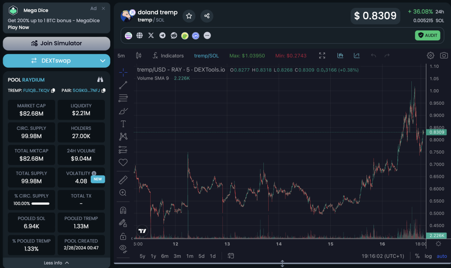The image size is (451, 268).
Task: Copy the PAIR address
Action: point(104,91)
